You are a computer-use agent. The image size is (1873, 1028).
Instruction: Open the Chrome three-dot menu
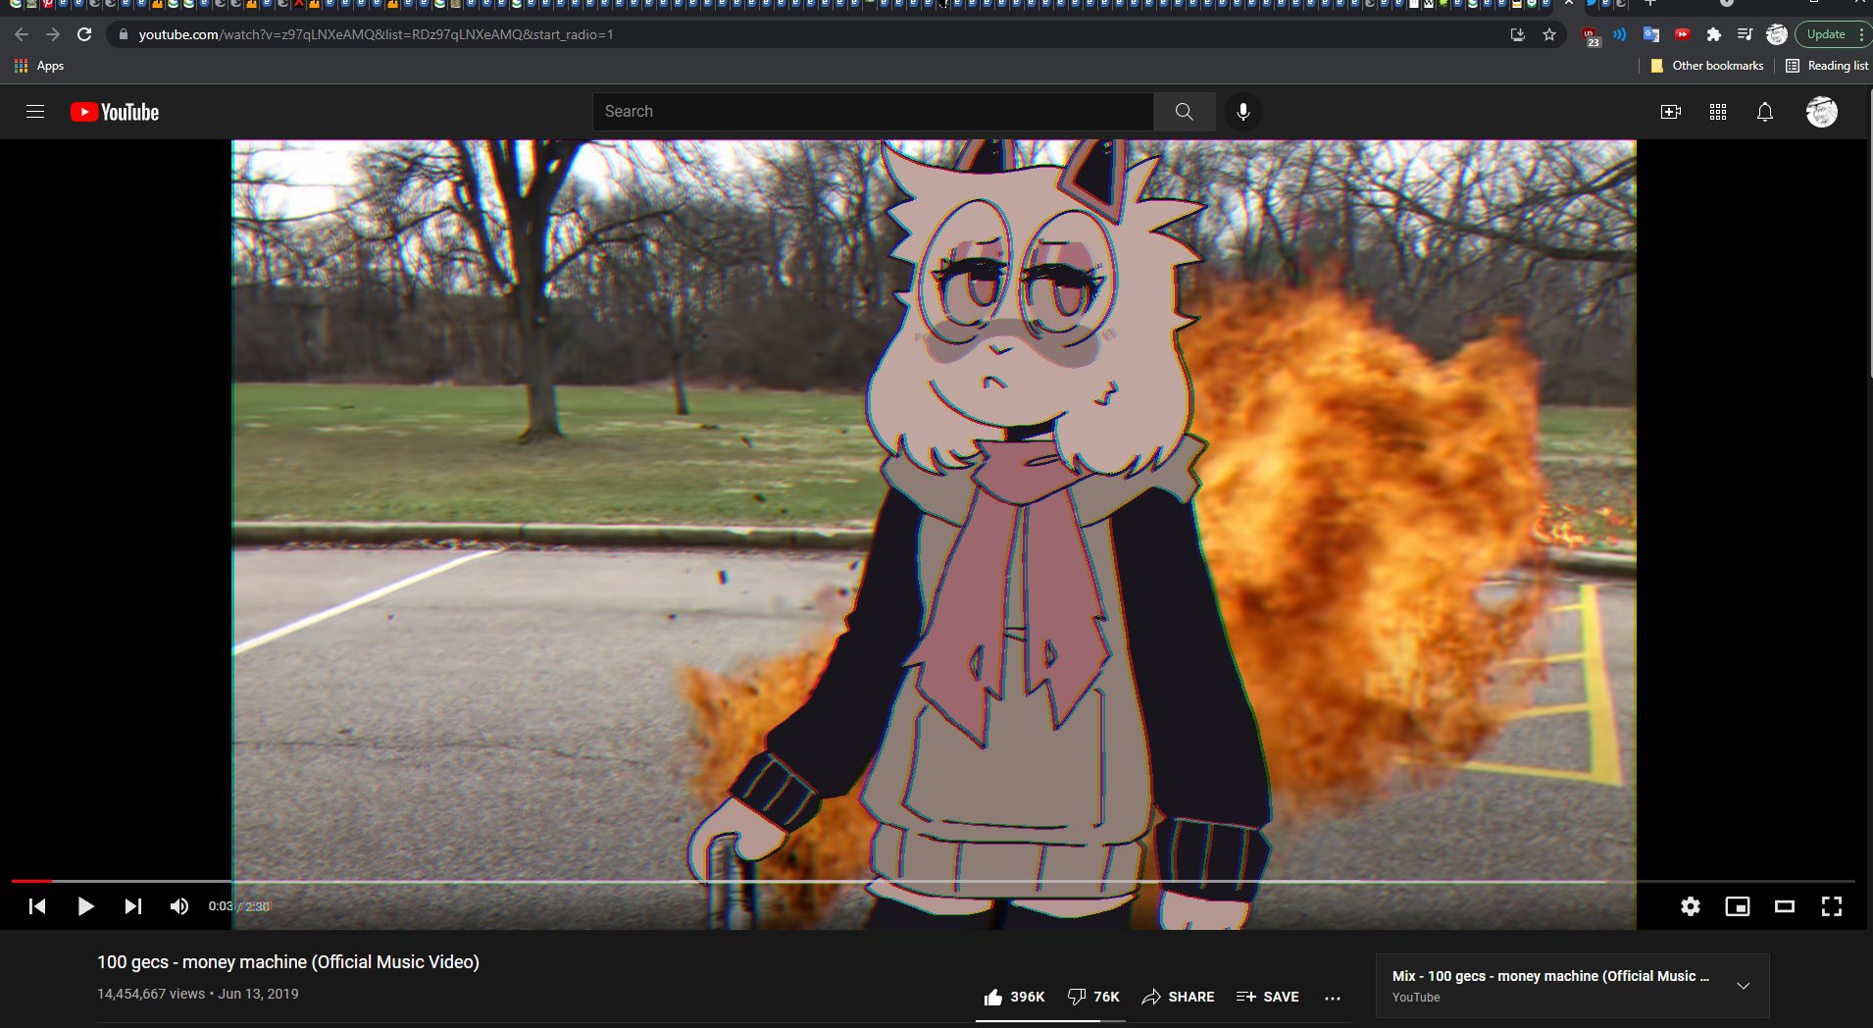point(1861,34)
